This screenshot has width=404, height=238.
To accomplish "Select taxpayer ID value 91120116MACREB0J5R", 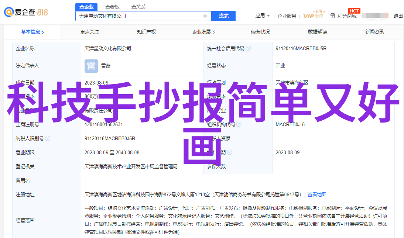I will click(110, 139).
